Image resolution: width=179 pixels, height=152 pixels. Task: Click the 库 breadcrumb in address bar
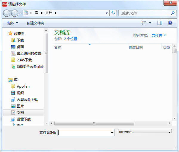(36, 13)
